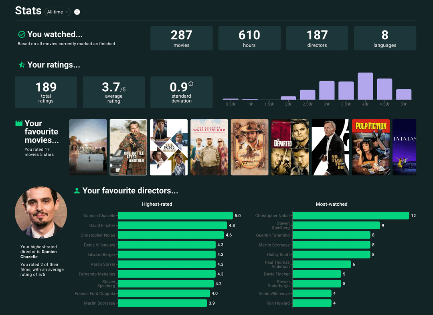Click Christopher Nolan's most-watched bar
This screenshot has width=433, height=315.
click(x=351, y=216)
